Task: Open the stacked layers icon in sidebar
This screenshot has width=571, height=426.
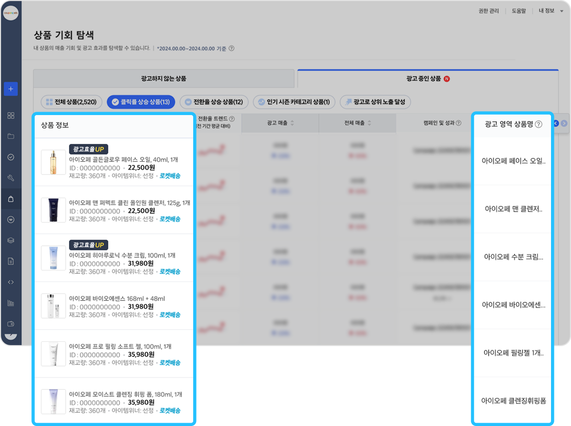Action: pos(11,241)
